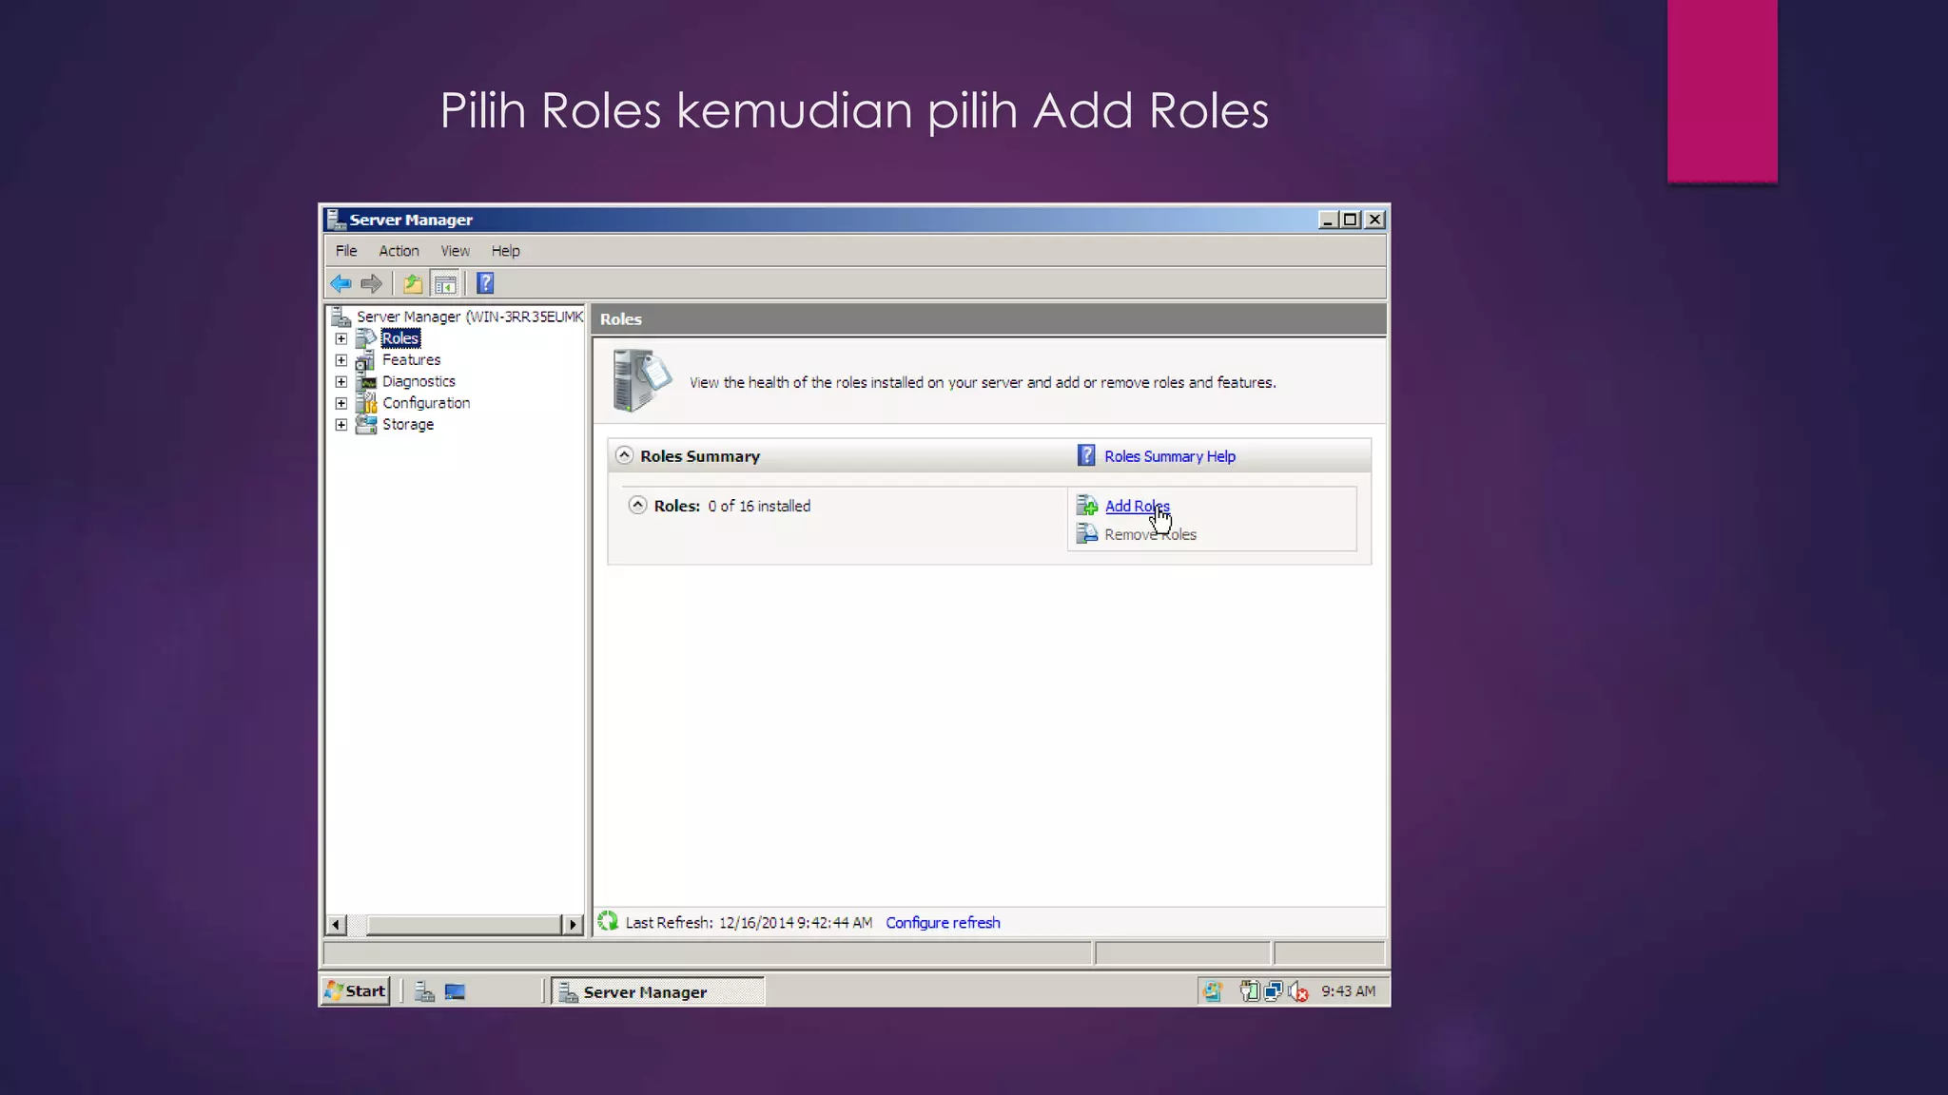Click the Forward arrow toolbar icon
Screen dimensions: 1948x1095
coord(371,283)
